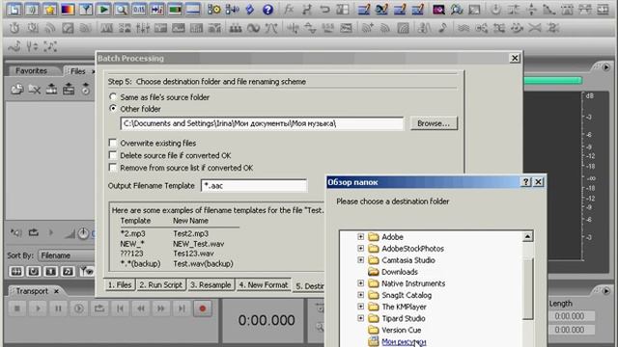
Task: Expand the AdobeStockPhotos folder node
Action: click(360, 249)
